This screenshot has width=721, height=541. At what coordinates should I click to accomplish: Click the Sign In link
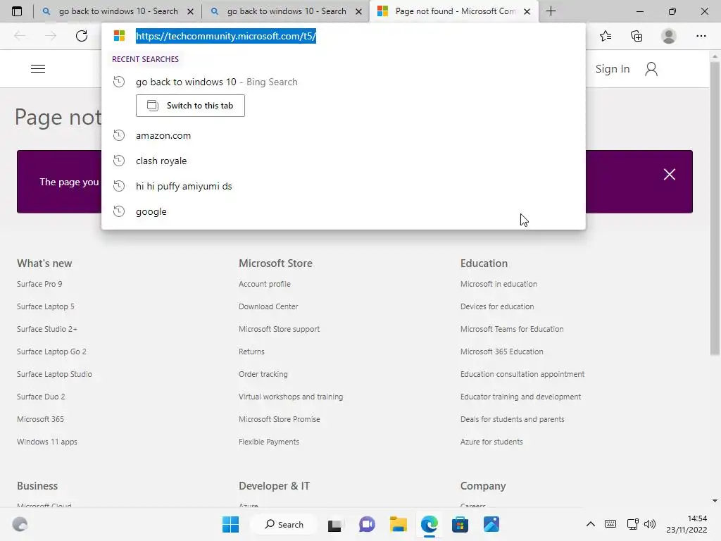pyautogui.click(x=612, y=68)
